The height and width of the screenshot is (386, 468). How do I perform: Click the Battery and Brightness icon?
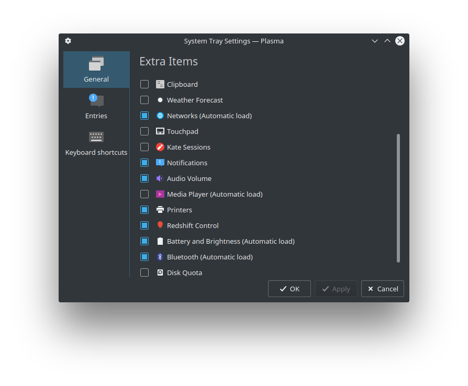[x=160, y=241]
